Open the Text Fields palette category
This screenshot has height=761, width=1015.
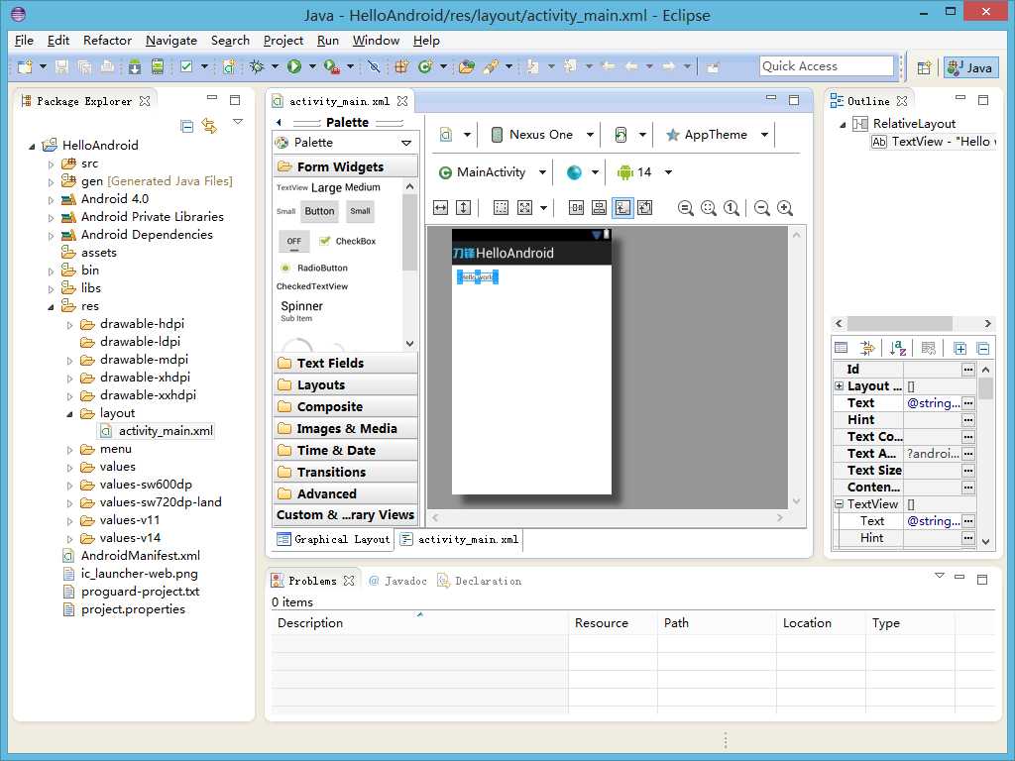[346, 363]
